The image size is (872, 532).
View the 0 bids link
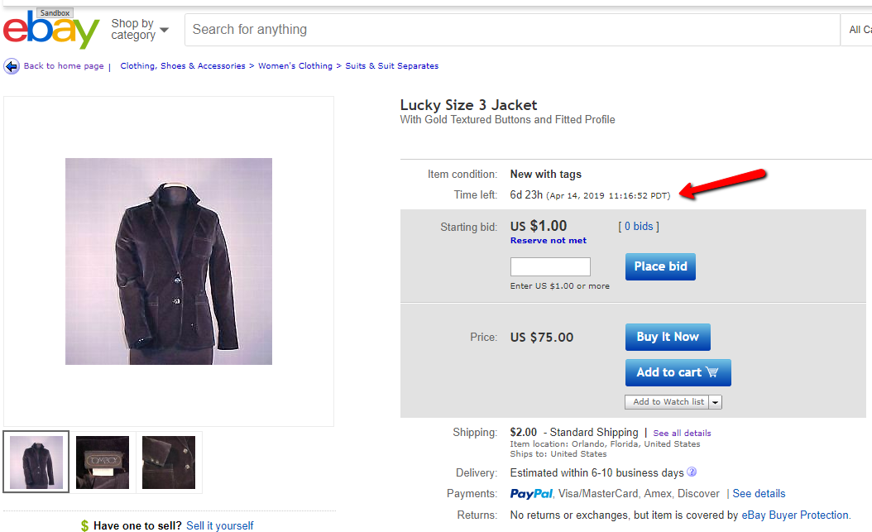(x=639, y=226)
